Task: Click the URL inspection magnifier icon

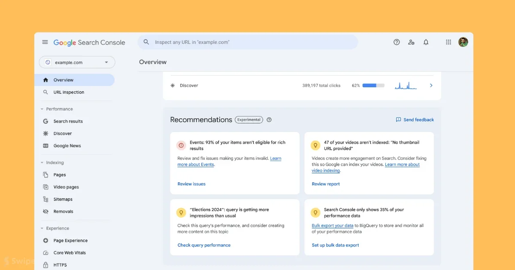Action: point(45,92)
